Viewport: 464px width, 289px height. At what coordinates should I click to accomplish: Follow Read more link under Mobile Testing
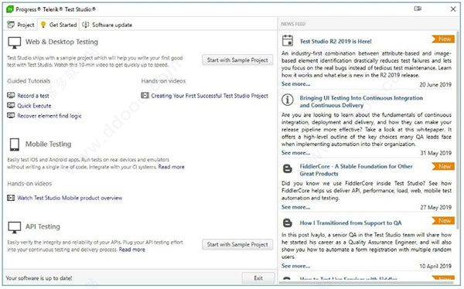point(172,167)
